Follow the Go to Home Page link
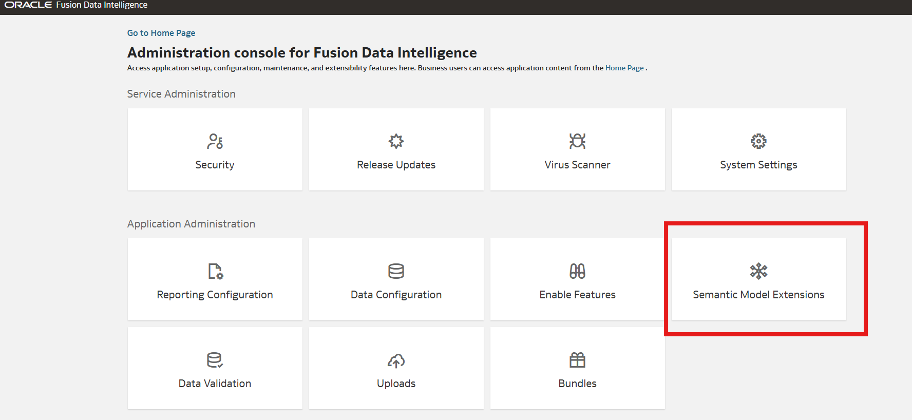Screen dimensions: 912x420 coord(161,33)
